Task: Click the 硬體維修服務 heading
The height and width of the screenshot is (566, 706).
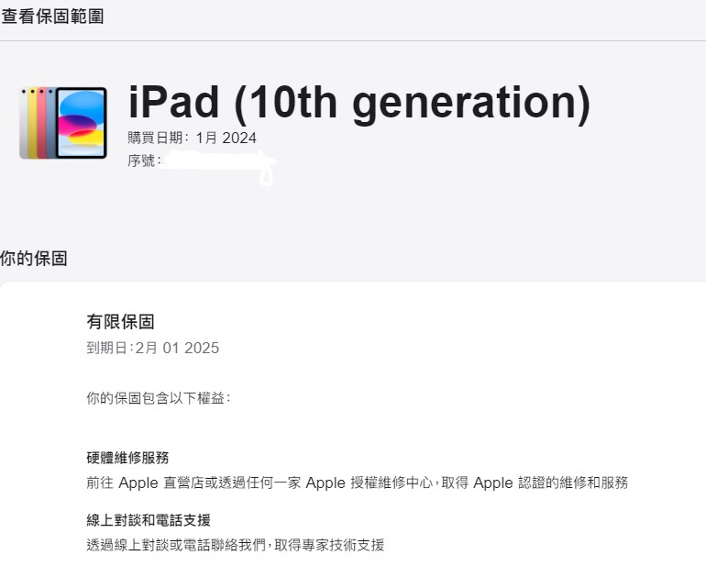Action: pyautogui.click(x=127, y=458)
